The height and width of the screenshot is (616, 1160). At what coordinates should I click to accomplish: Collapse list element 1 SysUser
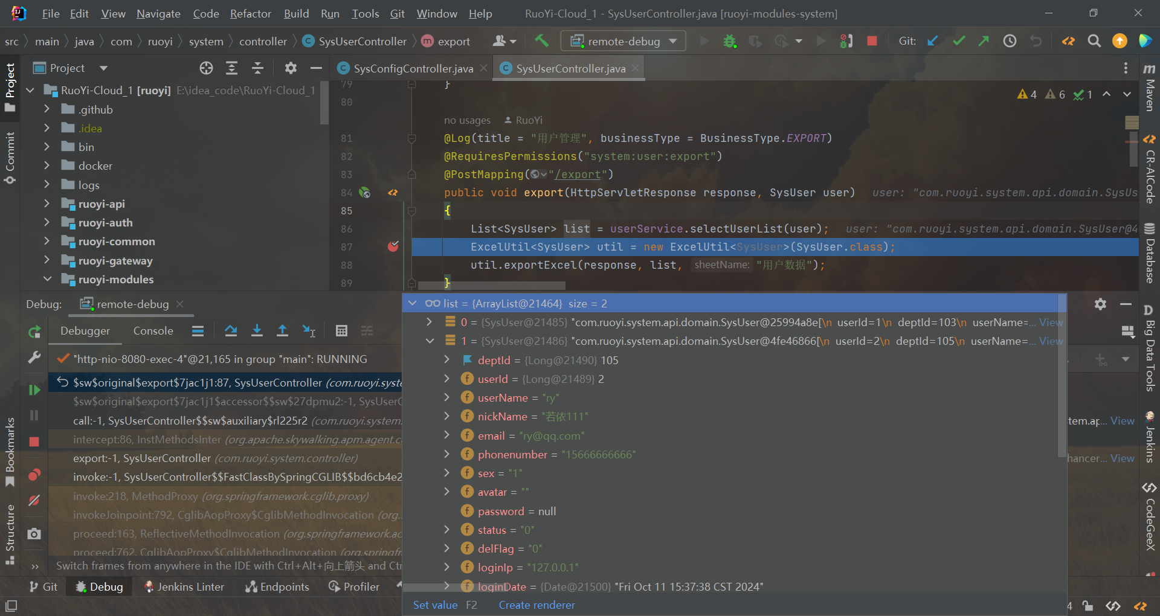click(x=430, y=341)
